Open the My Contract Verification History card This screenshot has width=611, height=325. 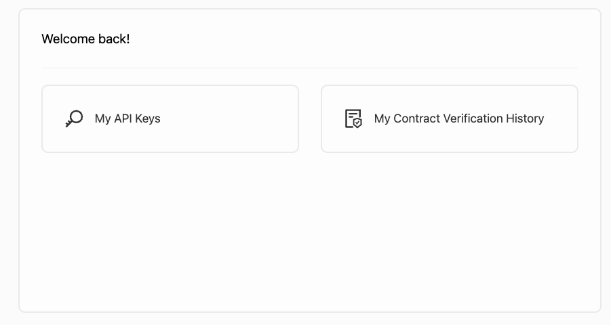(449, 118)
